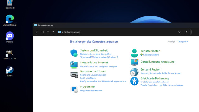Open the Discord desktop shortcut

click(10, 37)
